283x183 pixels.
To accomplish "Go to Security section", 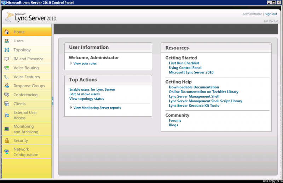I will click(x=27, y=141).
